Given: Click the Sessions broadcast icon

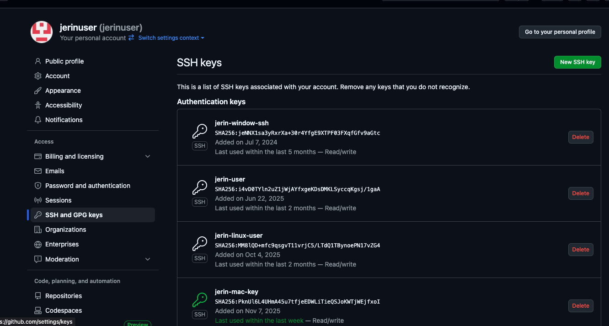Looking at the screenshot, I should (38, 200).
